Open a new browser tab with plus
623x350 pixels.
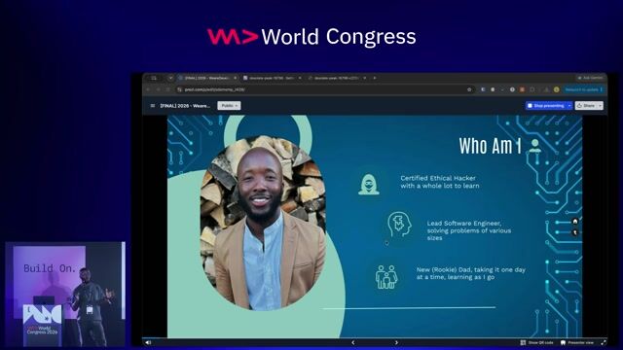(374, 78)
